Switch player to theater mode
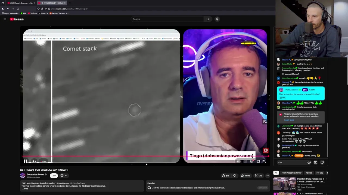The width and height of the screenshot is (348, 195). [258, 161]
